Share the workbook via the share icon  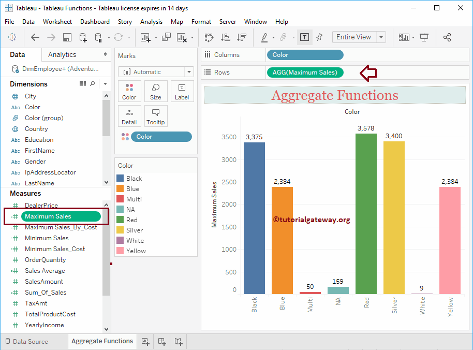[447, 37]
